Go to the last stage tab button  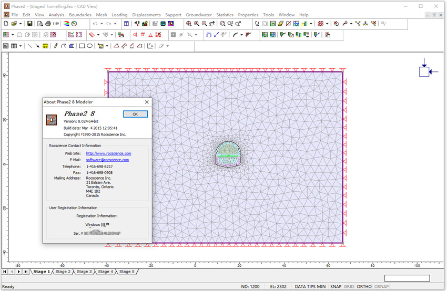pos(26,272)
